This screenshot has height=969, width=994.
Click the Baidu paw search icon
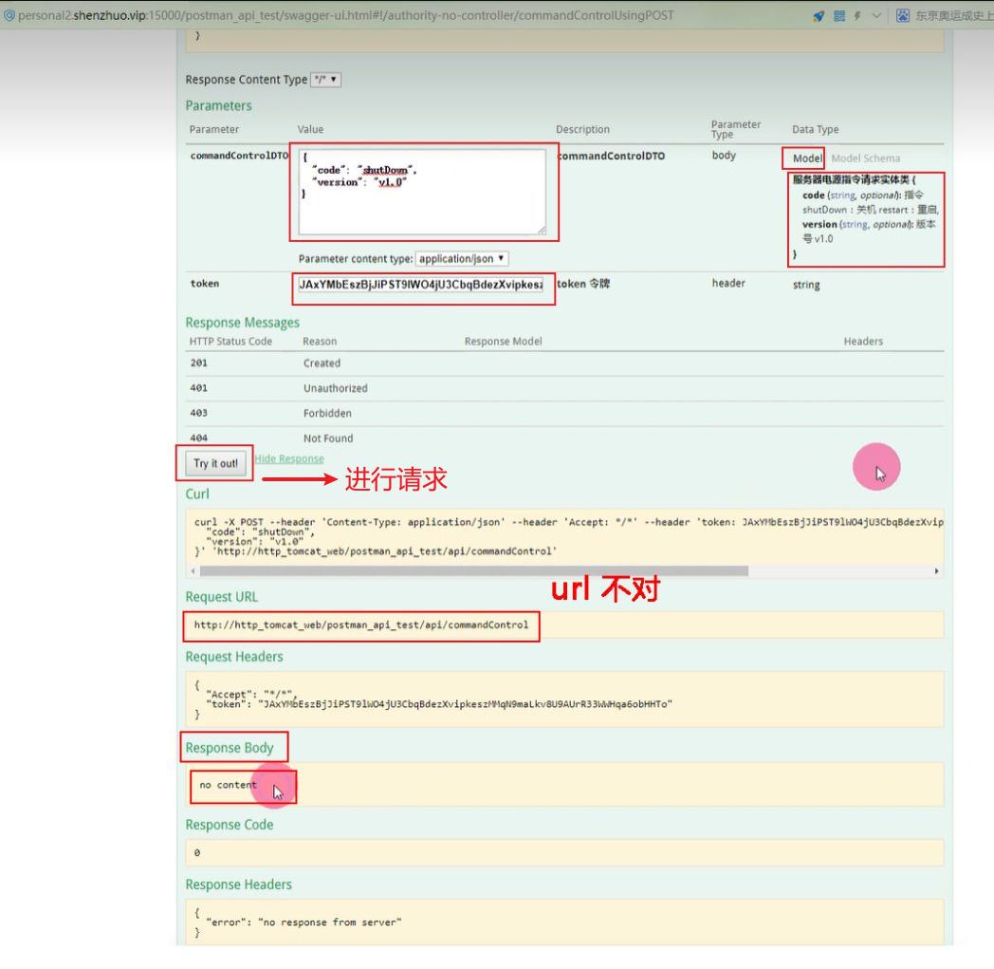coord(903,16)
